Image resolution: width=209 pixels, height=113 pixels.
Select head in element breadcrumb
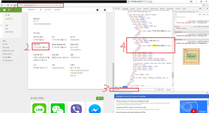click(x=120, y=87)
